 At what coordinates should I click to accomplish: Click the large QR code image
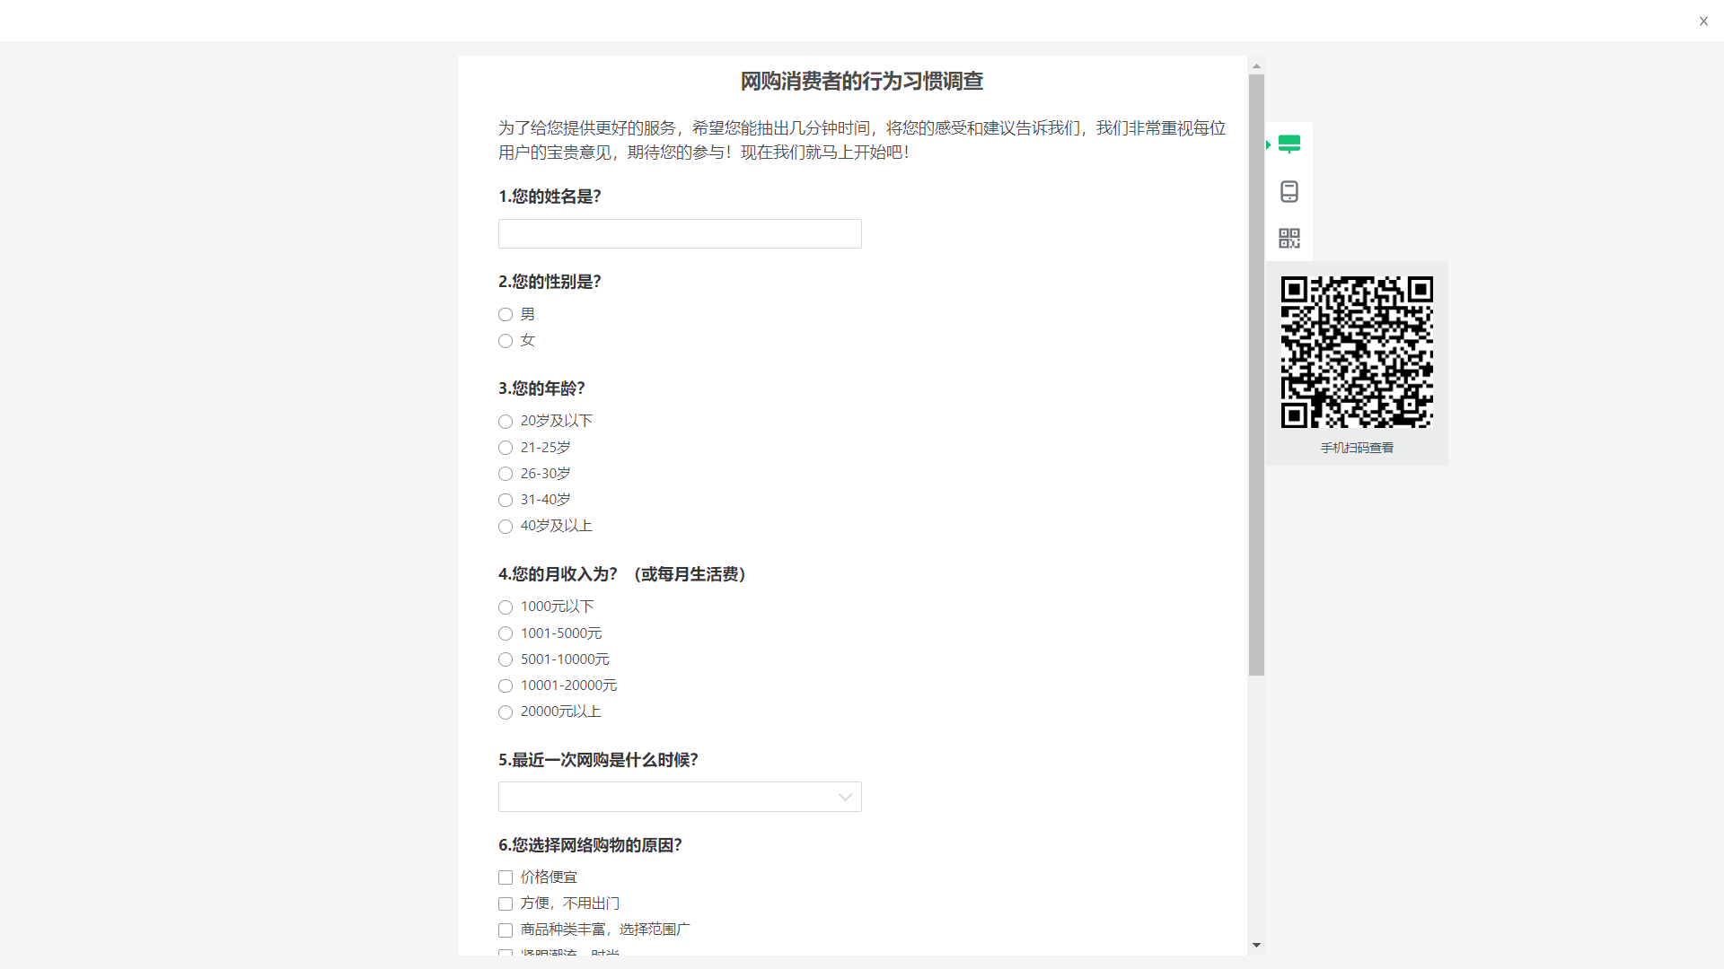pos(1356,352)
